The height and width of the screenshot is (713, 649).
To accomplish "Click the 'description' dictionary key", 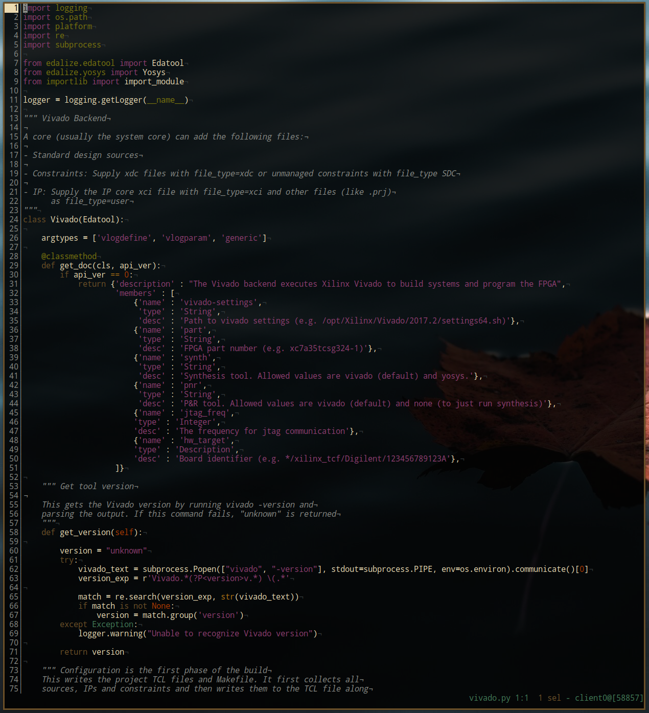I will tap(145, 284).
